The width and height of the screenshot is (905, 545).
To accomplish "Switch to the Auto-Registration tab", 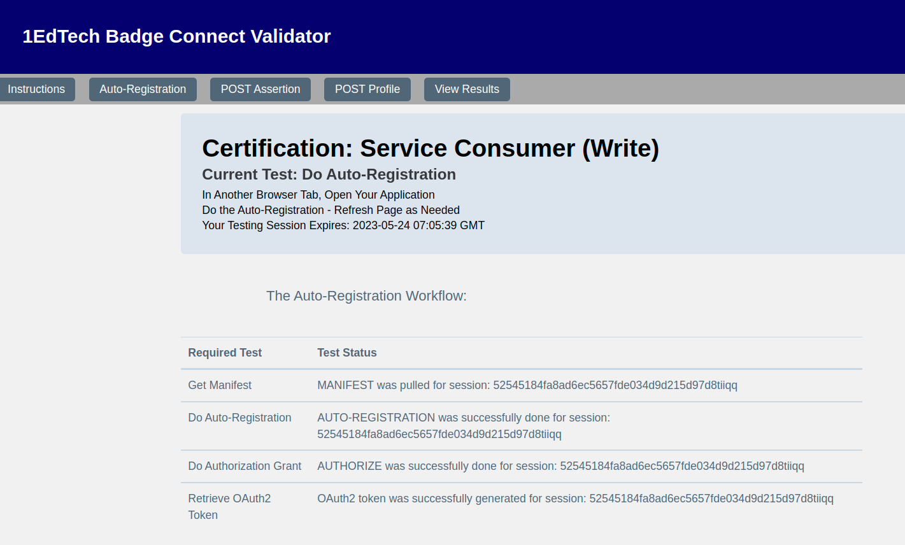I will [x=143, y=89].
